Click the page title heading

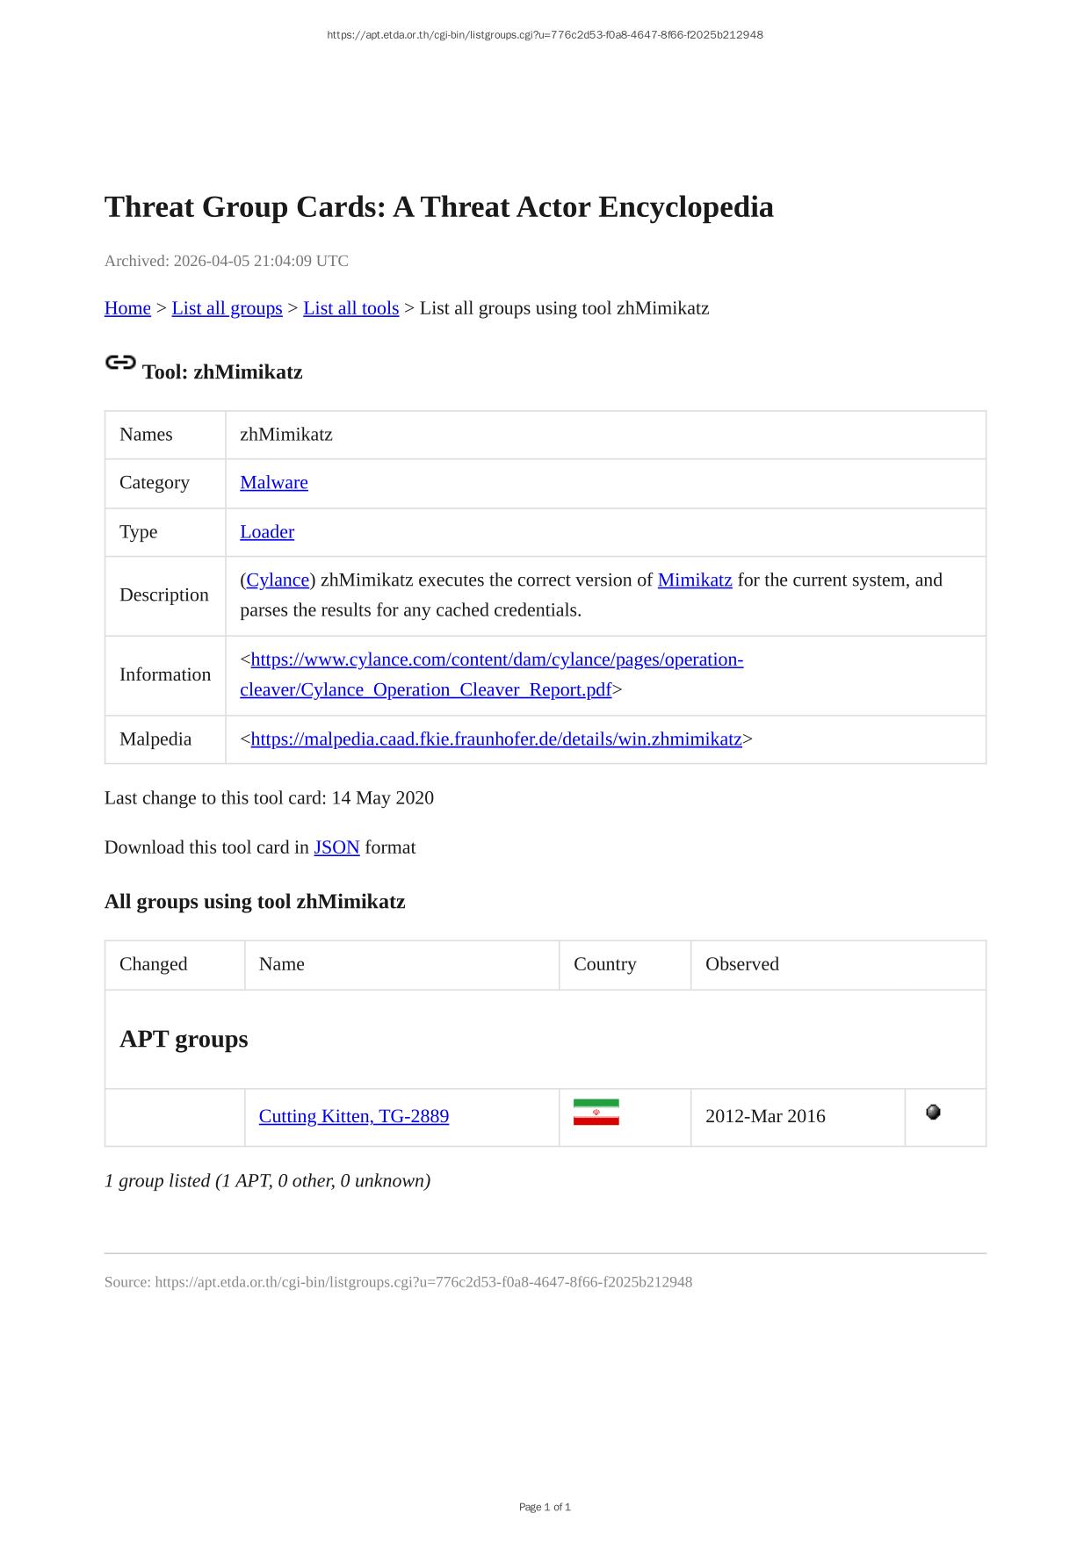point(438,207)
